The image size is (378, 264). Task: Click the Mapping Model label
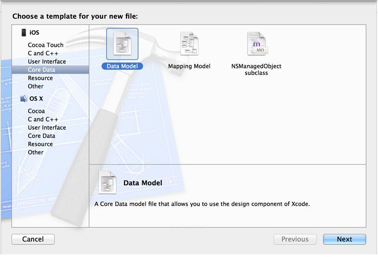click(x=189, y=66)
